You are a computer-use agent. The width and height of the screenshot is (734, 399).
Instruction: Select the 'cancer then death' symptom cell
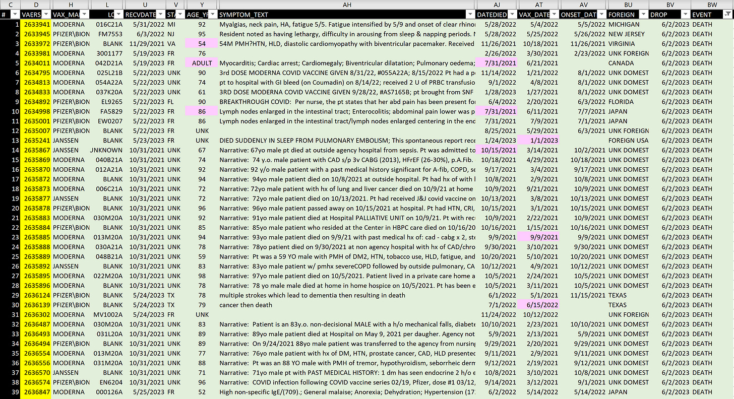click(347, 305)
